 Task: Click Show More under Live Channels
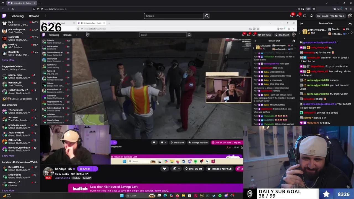(x=8, y=156)
